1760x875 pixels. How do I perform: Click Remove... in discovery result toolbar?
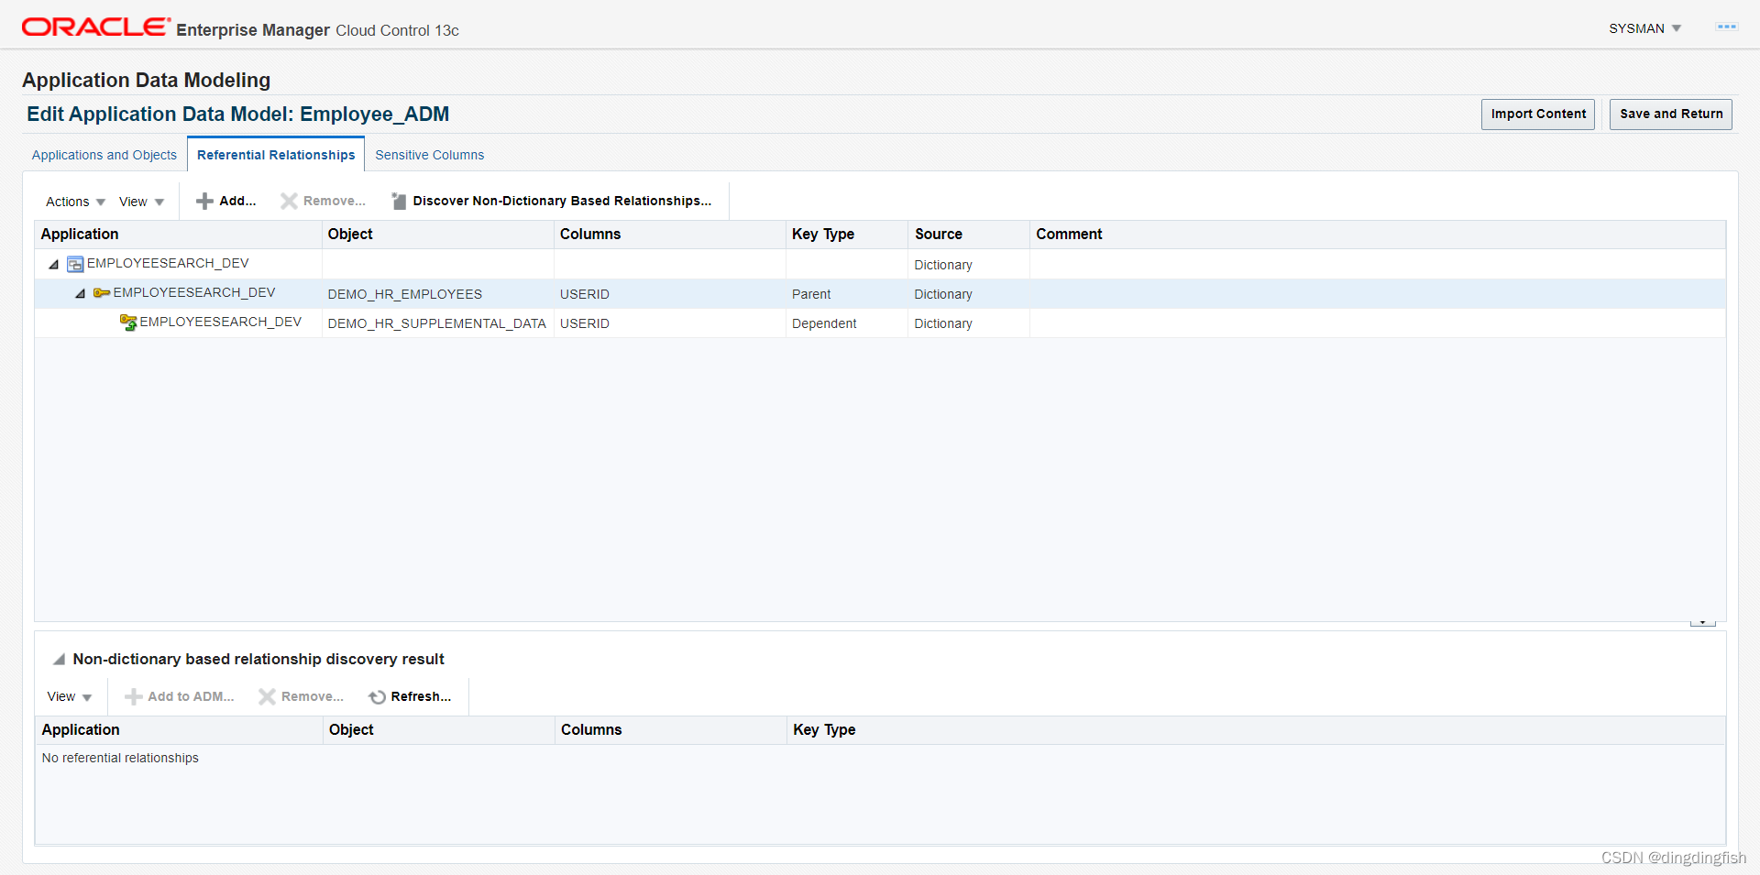pos(301,696)
